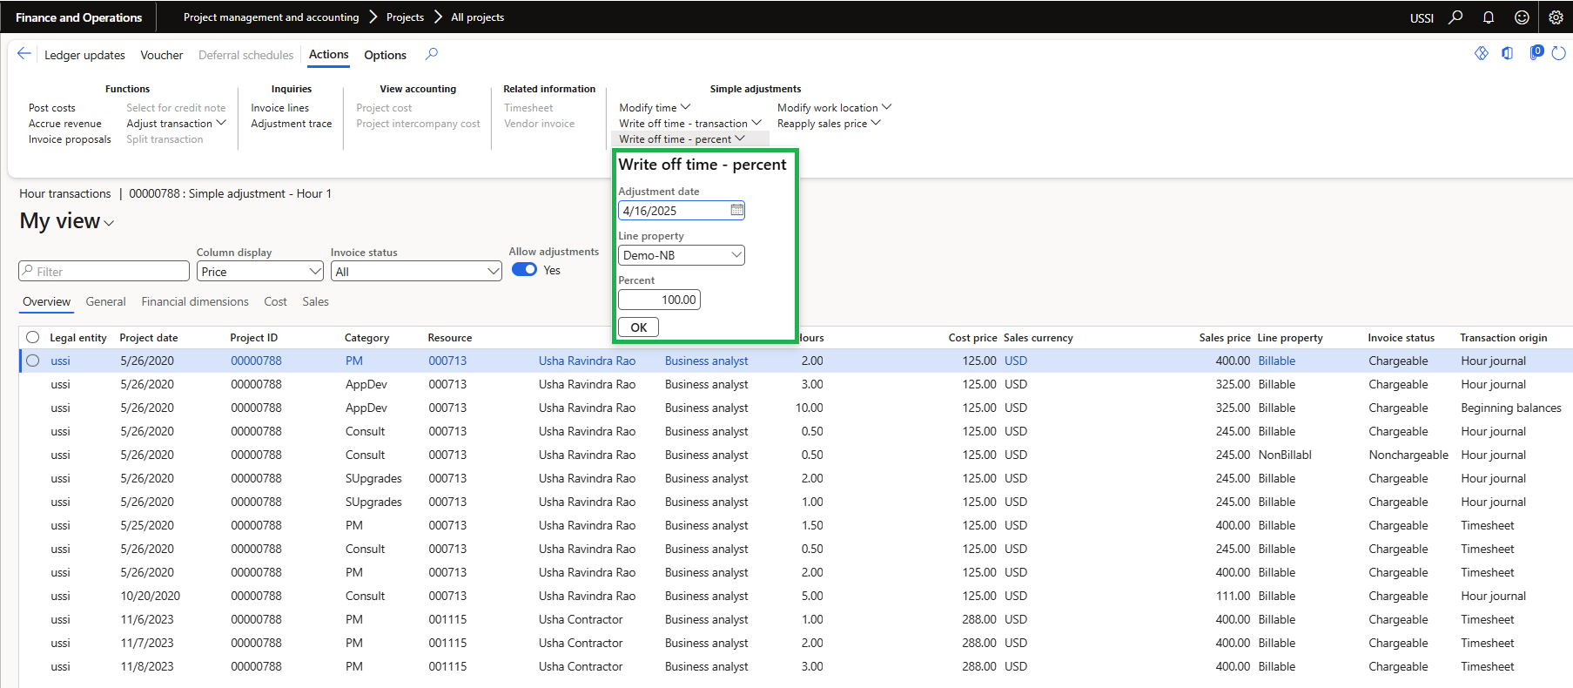This screenshot has width=1573, height=688.
Task: Select the first row radio button
Action: coord(33,361)
